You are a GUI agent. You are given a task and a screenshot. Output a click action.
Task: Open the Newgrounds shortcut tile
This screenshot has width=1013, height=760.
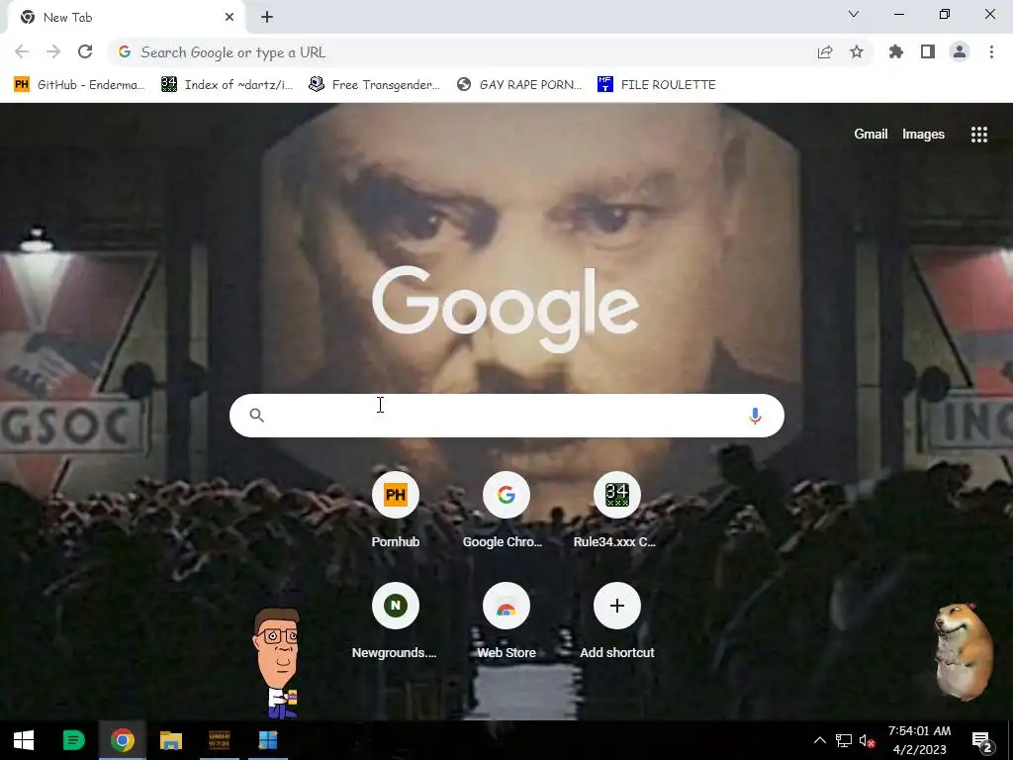[x=396, y=621]
